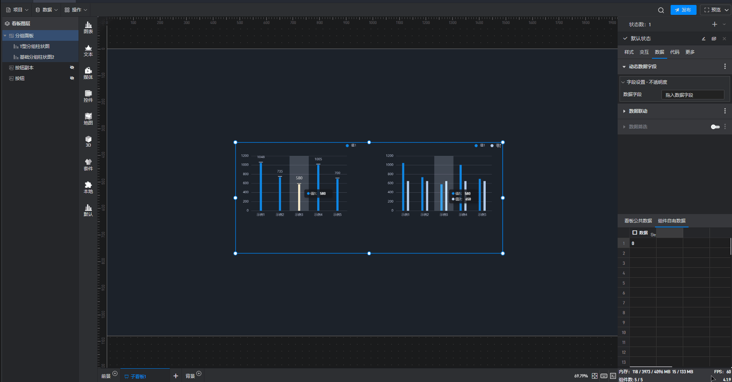Click the plus icon to add a state
This screenshot has width=732, height=382.
coord(714,24)
